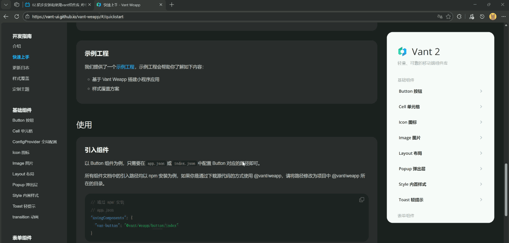
Task: Click the 样式覆盖方案 bullet
Action: (106, 89)
